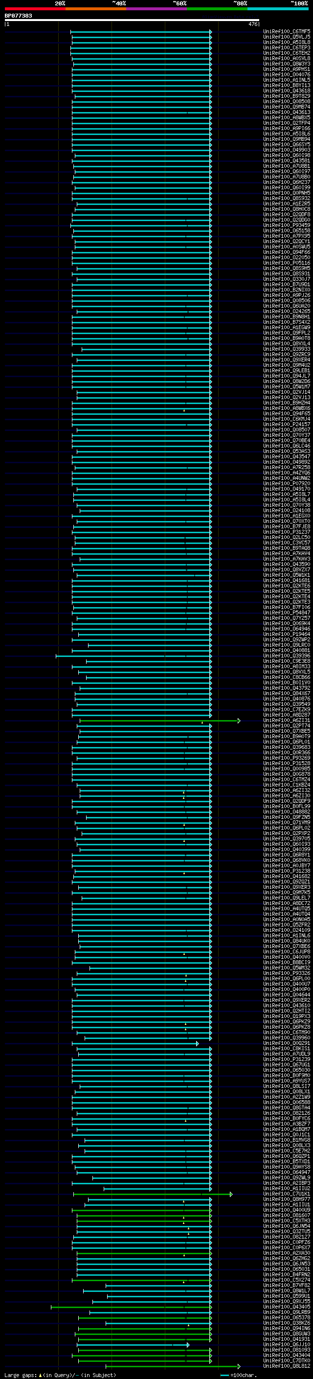Select hit label UniRef100_Q82126
The image size is (313, 1379).
click(x=287, y=1113)
